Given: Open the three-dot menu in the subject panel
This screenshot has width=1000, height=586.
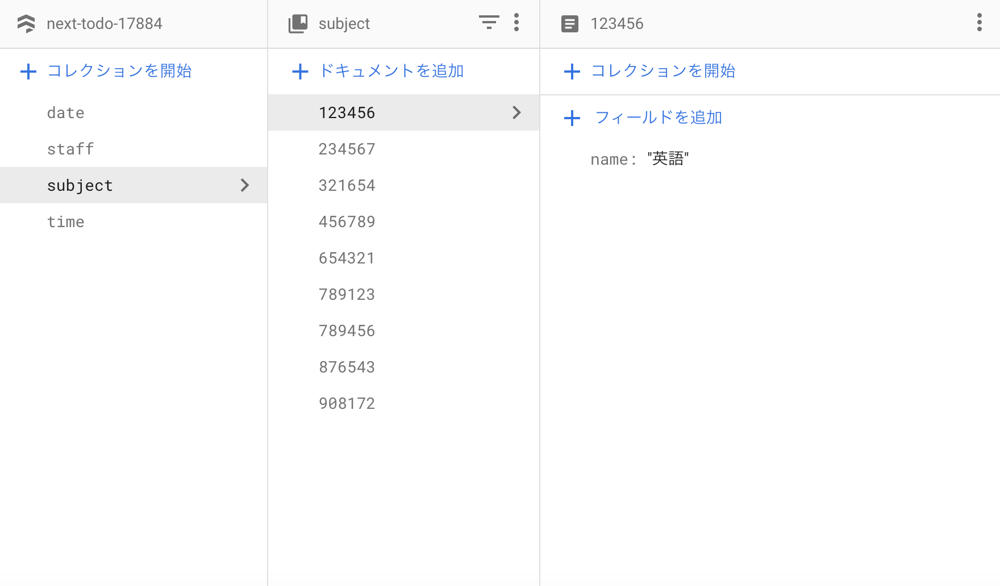Looking at the screenshot, I should 516,23.
